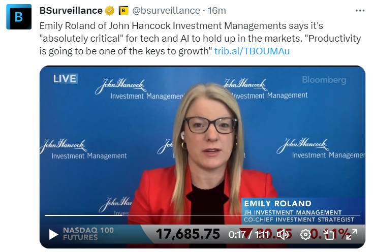
Task: Open the tweet via the 16m timestamp
Action: 216,11
